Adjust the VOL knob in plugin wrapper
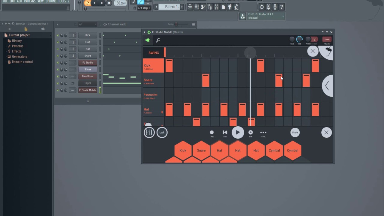 (299, 39)
